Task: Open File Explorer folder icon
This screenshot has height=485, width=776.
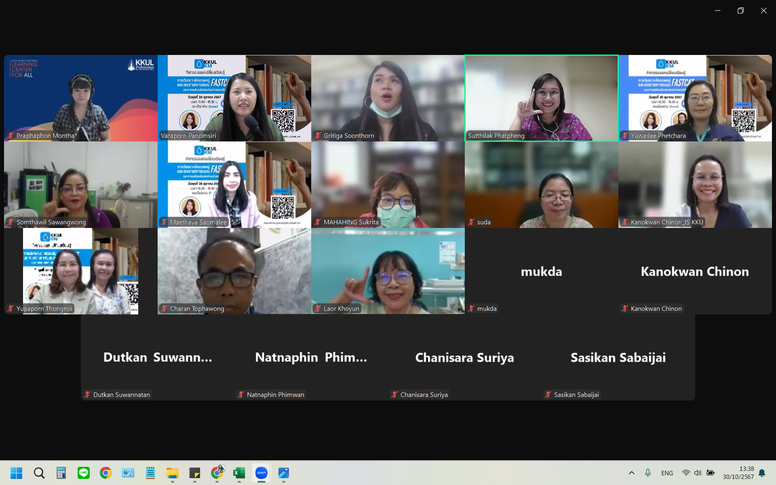Action: [x=173, y=472]
